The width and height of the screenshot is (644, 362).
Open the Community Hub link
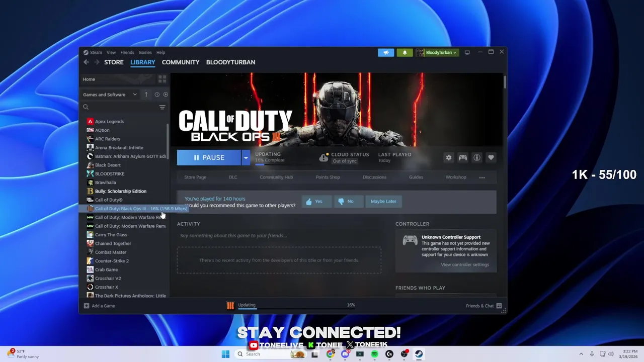pyautogui.click(x=276, y=177)
